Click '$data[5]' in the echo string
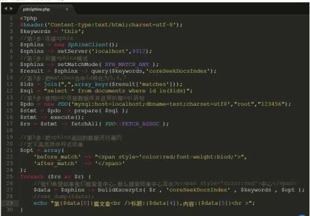The image size is (310, 216). click(x=215, y=203)
